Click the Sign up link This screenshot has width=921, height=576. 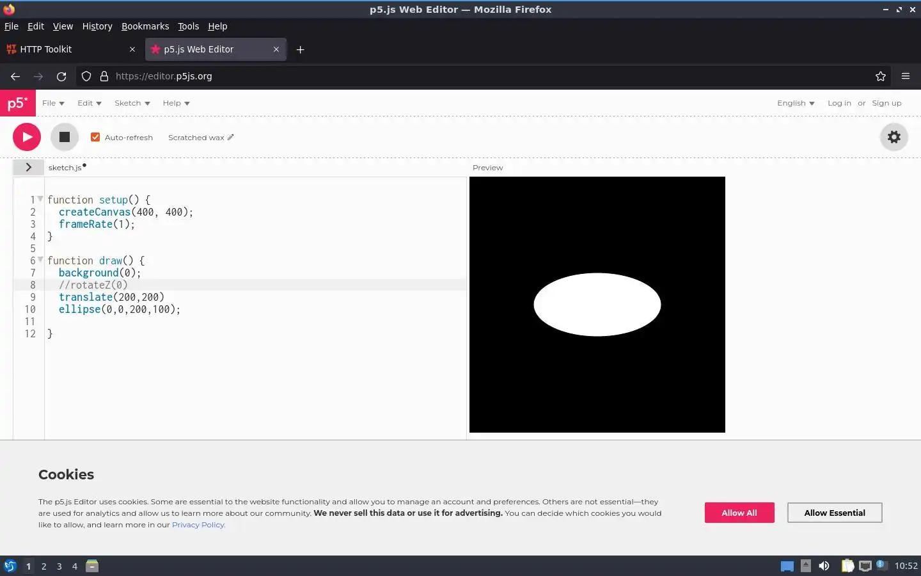click(x=886, y=103)
